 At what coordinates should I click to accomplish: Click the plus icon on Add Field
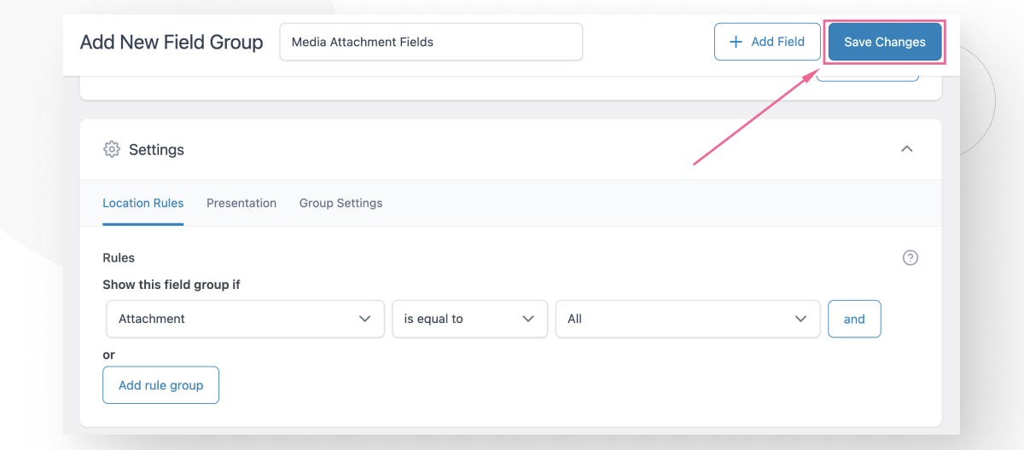coord(736,42)
